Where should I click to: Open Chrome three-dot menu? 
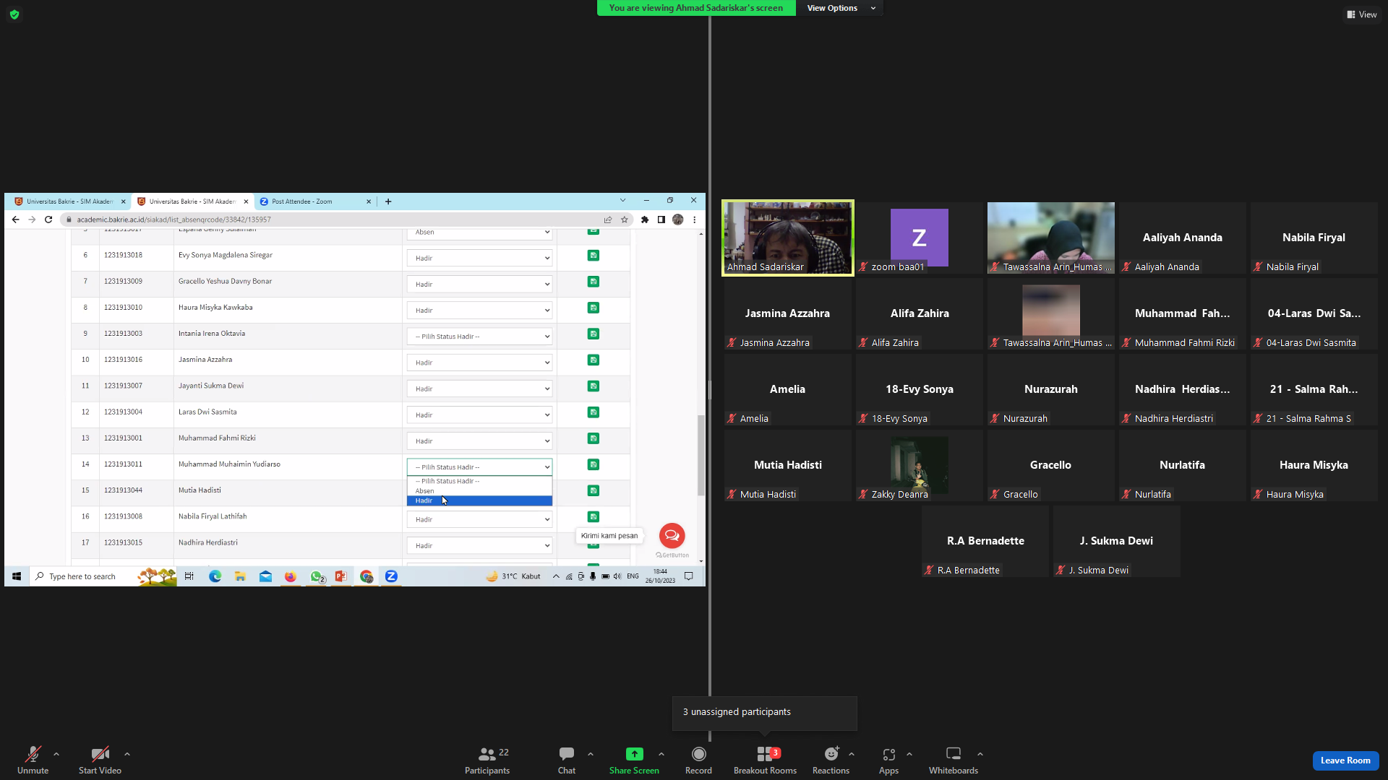click(695, 220)
